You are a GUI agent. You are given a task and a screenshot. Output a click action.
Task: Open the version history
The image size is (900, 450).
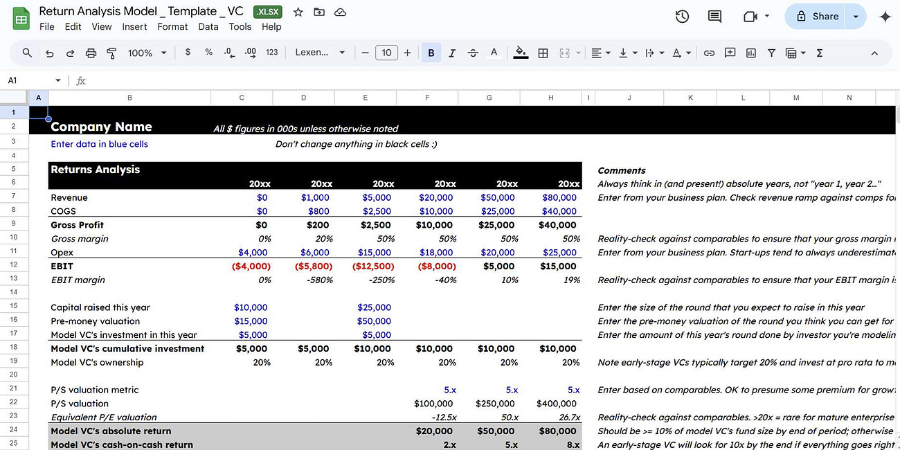coord(682,16)
